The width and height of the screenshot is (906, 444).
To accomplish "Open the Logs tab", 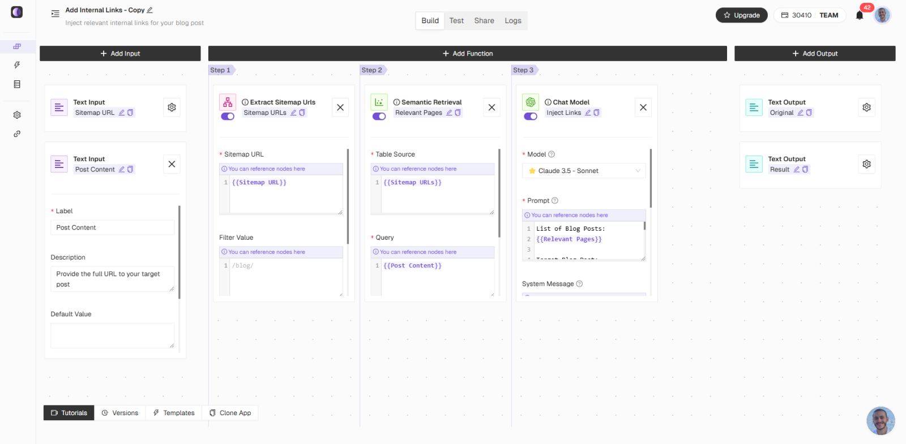I will point(513,21).
